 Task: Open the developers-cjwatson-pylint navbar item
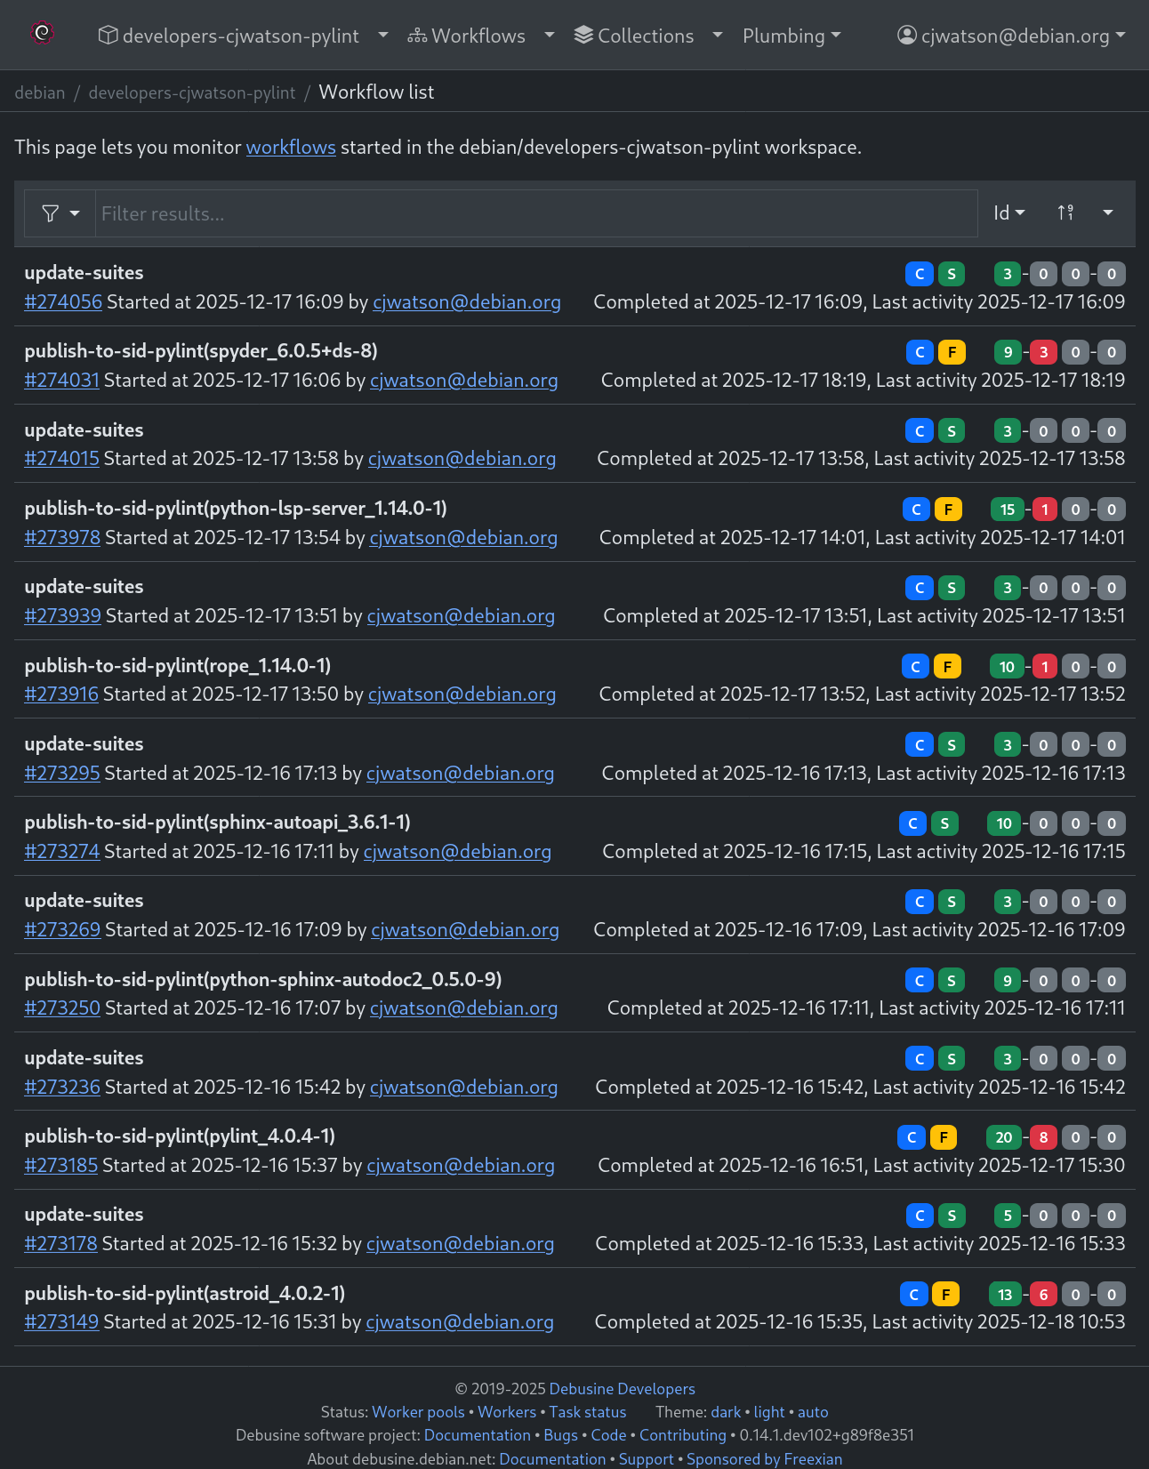[x=229, y=36]
